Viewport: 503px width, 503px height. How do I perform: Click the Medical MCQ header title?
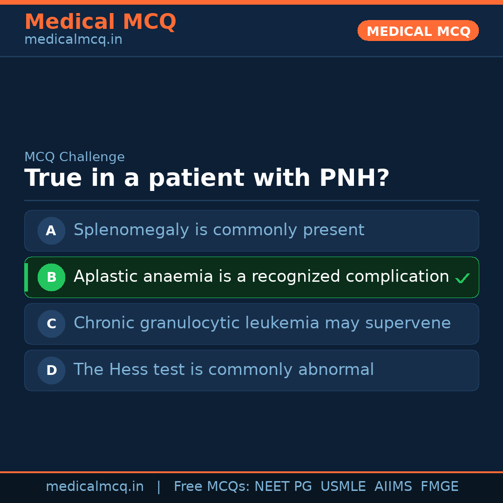(x=100, y=22)
